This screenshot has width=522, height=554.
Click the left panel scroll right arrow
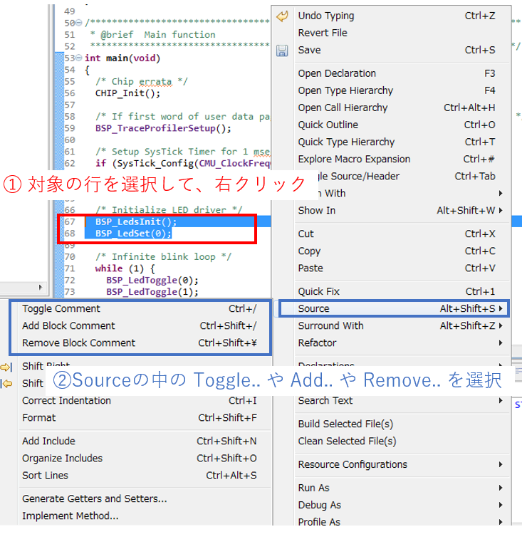pyautogui.click(x=41, y=287)
